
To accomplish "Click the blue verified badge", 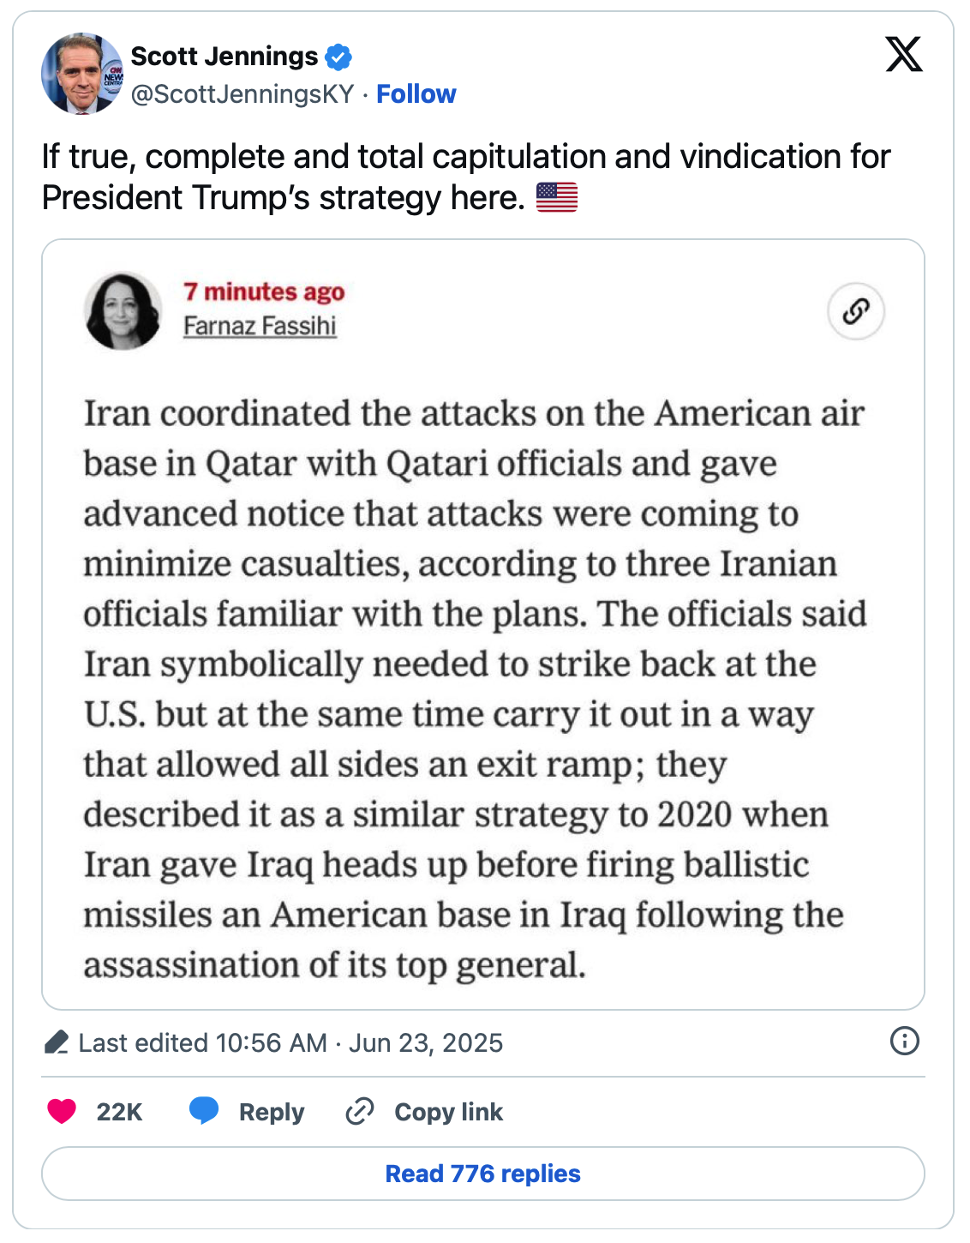I will (338, 57).
